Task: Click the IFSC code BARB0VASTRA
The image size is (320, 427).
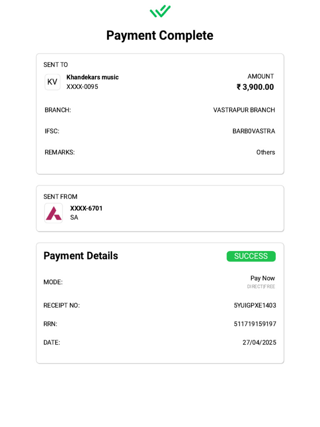Action: [254, 131]
